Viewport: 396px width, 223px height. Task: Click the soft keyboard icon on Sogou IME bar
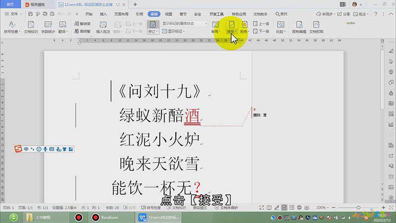52,149
